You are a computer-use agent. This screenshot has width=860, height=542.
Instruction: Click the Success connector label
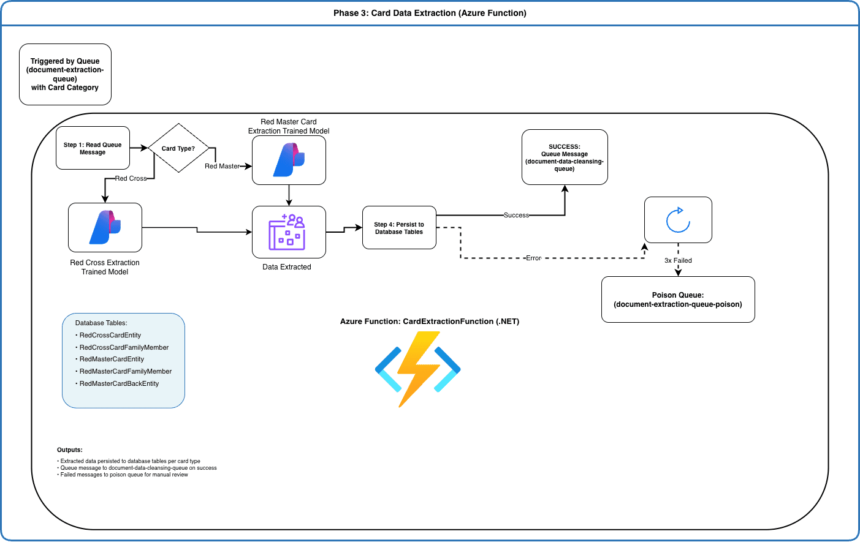tap(516, 215)
